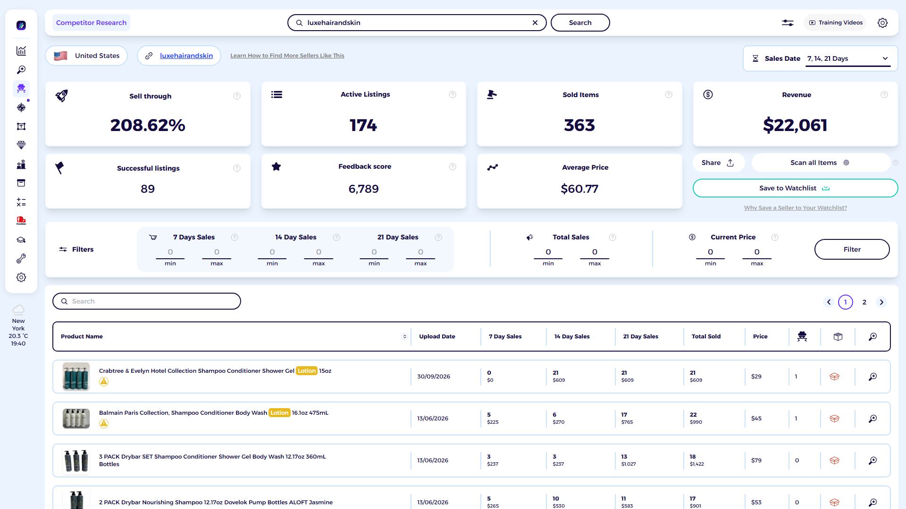Expand the Sales Date 7, 14, 21 Days dropdown
Image resolution: width=906 pixels, height=509 pixels.
[x=847, y=59]
